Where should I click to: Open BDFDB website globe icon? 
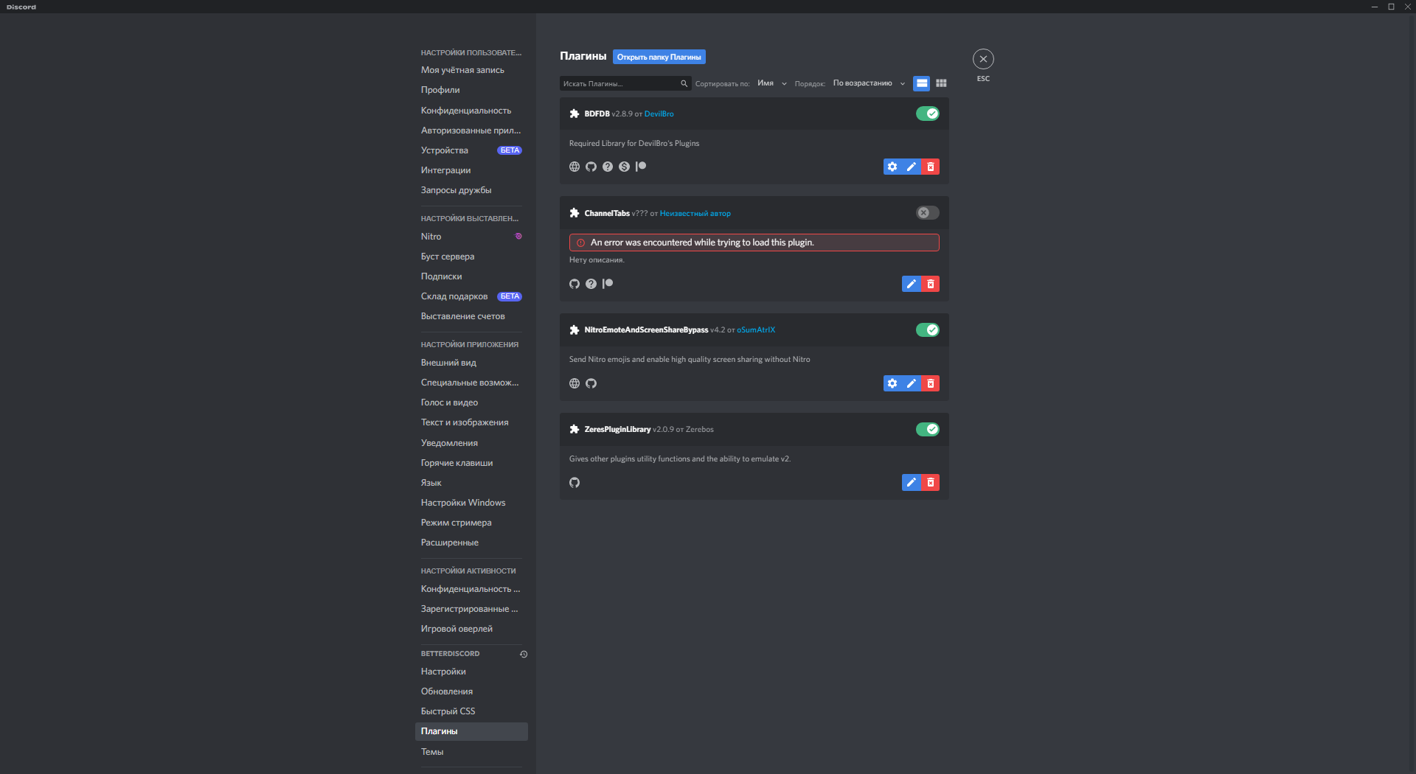coord(575,167)
